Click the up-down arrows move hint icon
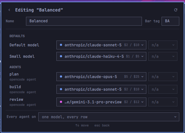Viewport: 185px width, 133px height. click(x=77, y=125)
